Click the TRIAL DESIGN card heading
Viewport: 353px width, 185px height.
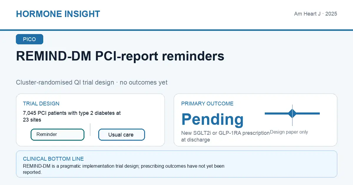[41, 104]
